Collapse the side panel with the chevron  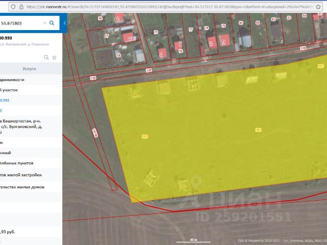coord(64,23)
